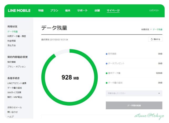This screenshot has width=169, height=123.
Task: Click the 928 MB value in the donut chart
Action: click(x=70, y=77)
